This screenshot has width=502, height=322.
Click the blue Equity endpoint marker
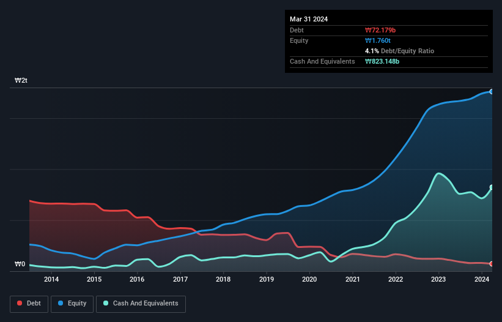tap(492, 92)
